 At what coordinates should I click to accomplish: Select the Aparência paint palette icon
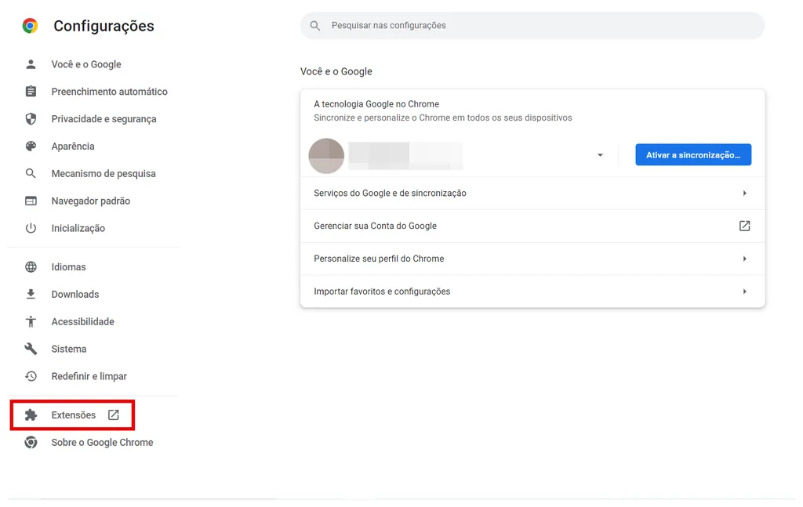30,146
